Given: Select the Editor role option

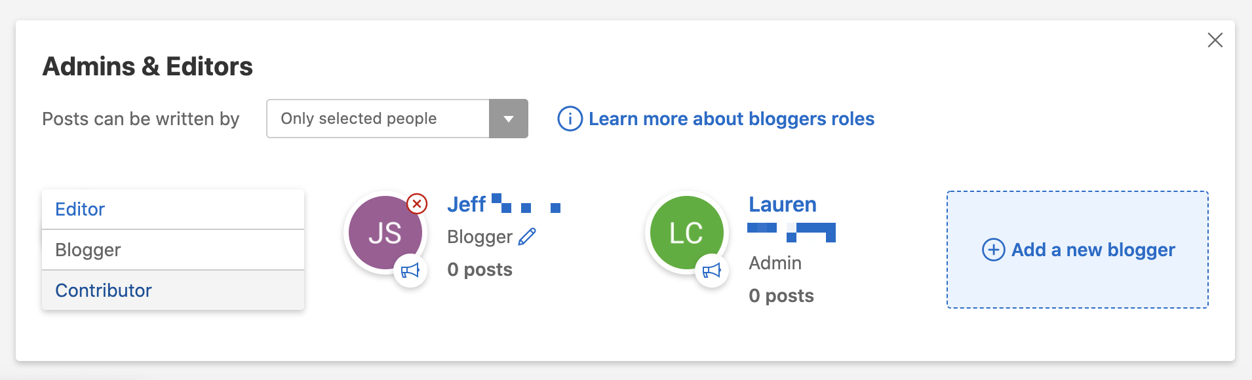Looking at the screenshot, I should click(x=80, y=209).
